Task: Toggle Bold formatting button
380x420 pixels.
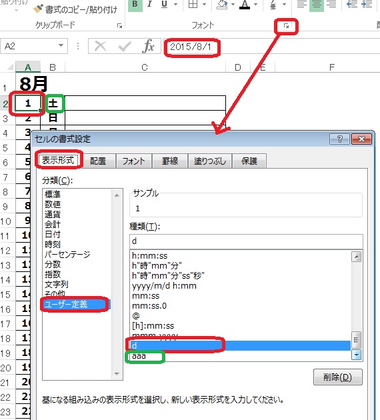Action: (x=135, y=5)
